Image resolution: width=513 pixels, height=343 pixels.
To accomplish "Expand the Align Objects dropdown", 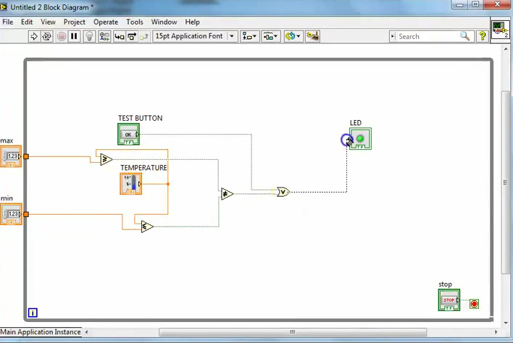I will click(249, 36).
